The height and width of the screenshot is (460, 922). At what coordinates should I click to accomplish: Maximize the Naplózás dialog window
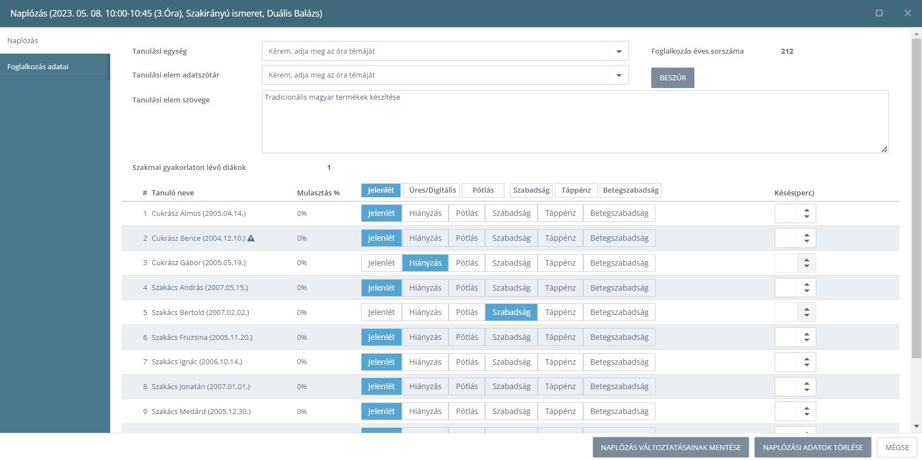tap(879, 13)
